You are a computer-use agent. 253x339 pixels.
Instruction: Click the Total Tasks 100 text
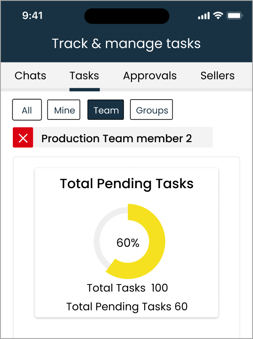[127, 288]
